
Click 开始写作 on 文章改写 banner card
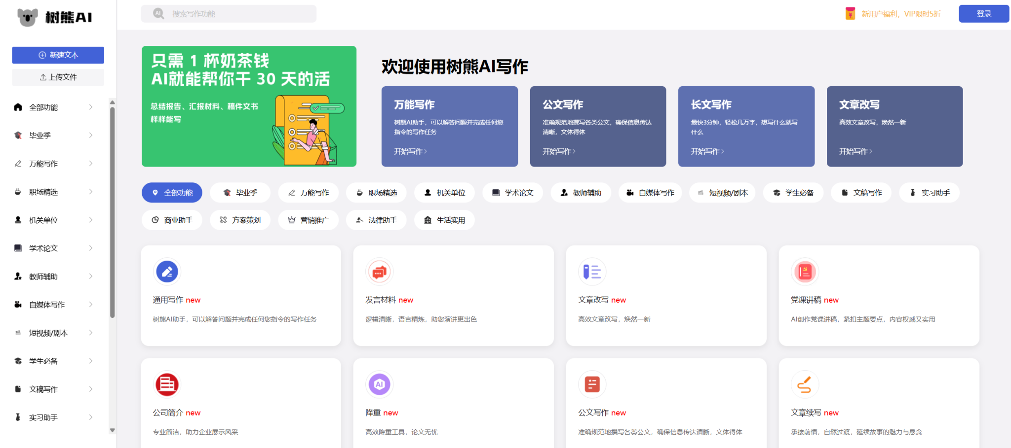(x=855, y=151)
